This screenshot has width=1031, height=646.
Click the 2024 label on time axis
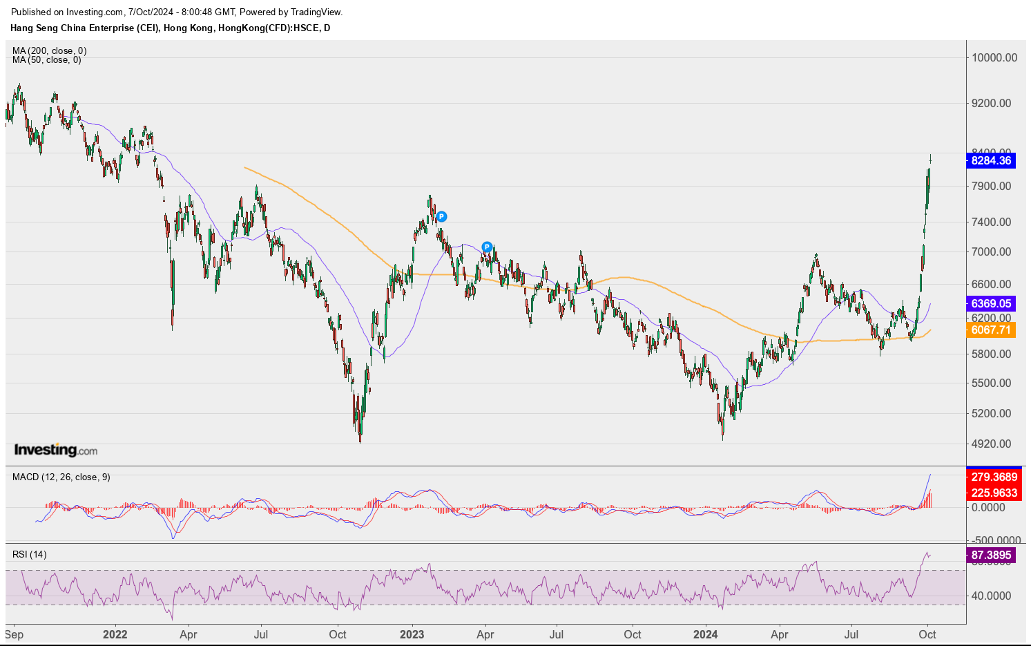coord(706,634)
